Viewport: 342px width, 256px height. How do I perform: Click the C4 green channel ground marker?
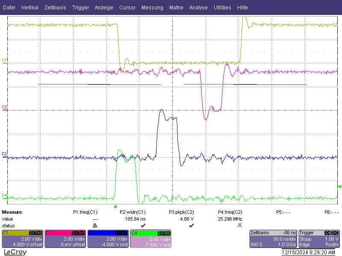coord(4,196)
